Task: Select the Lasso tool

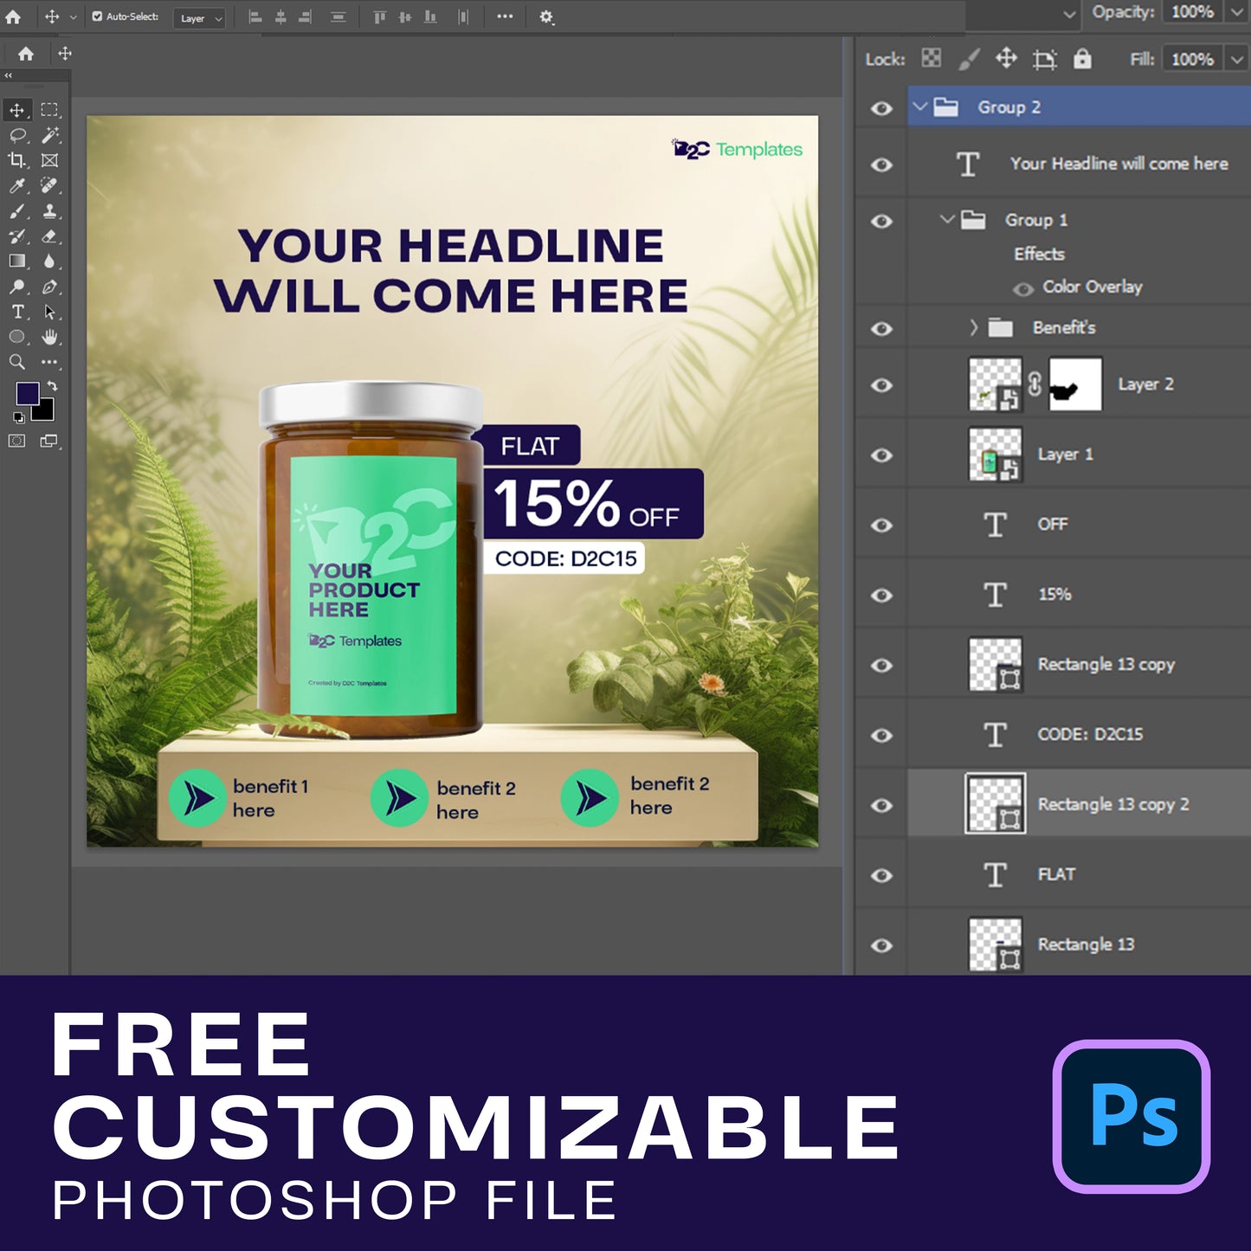Action: pos(17,135)
